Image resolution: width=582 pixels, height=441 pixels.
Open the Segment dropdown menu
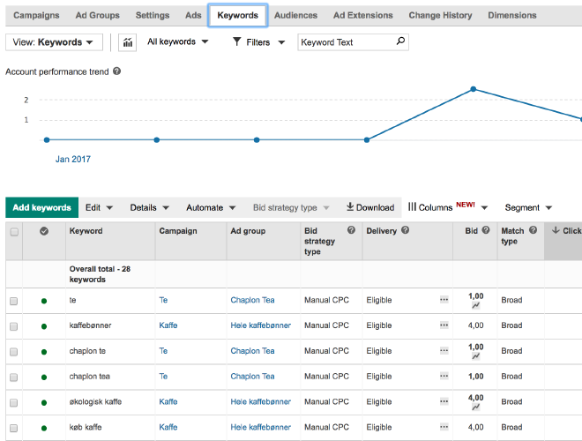tap(528, 208)
